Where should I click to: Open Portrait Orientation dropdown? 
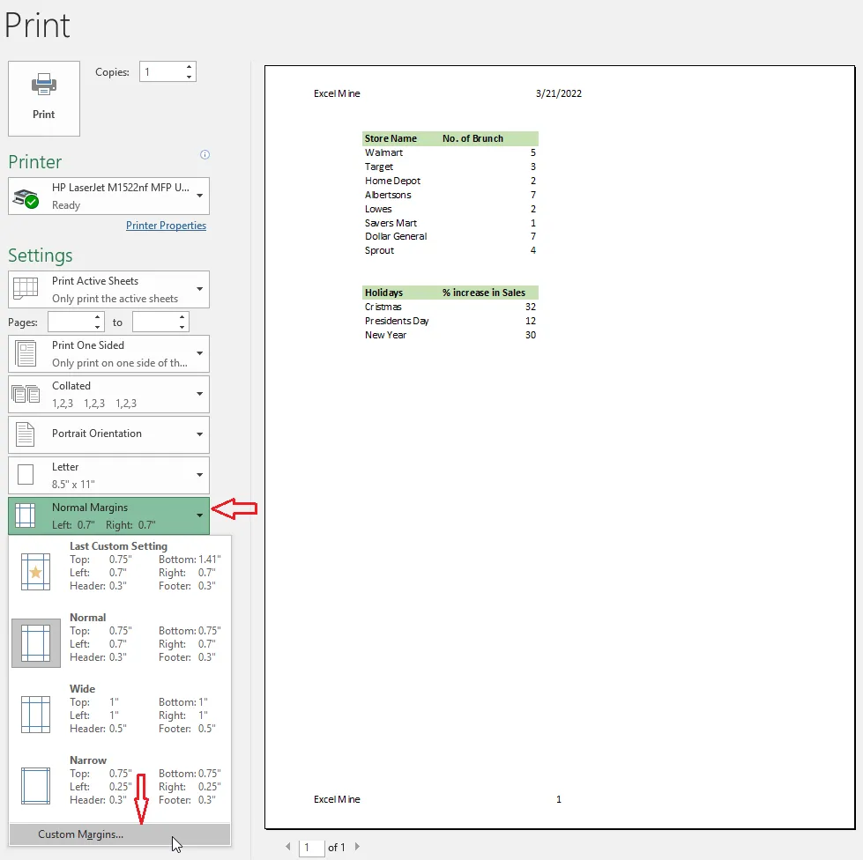109,434
